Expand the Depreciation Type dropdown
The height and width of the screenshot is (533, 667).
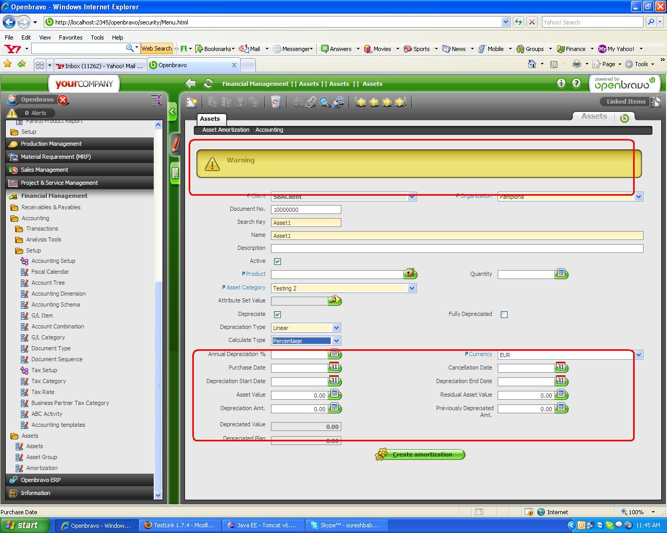[336, 328]
